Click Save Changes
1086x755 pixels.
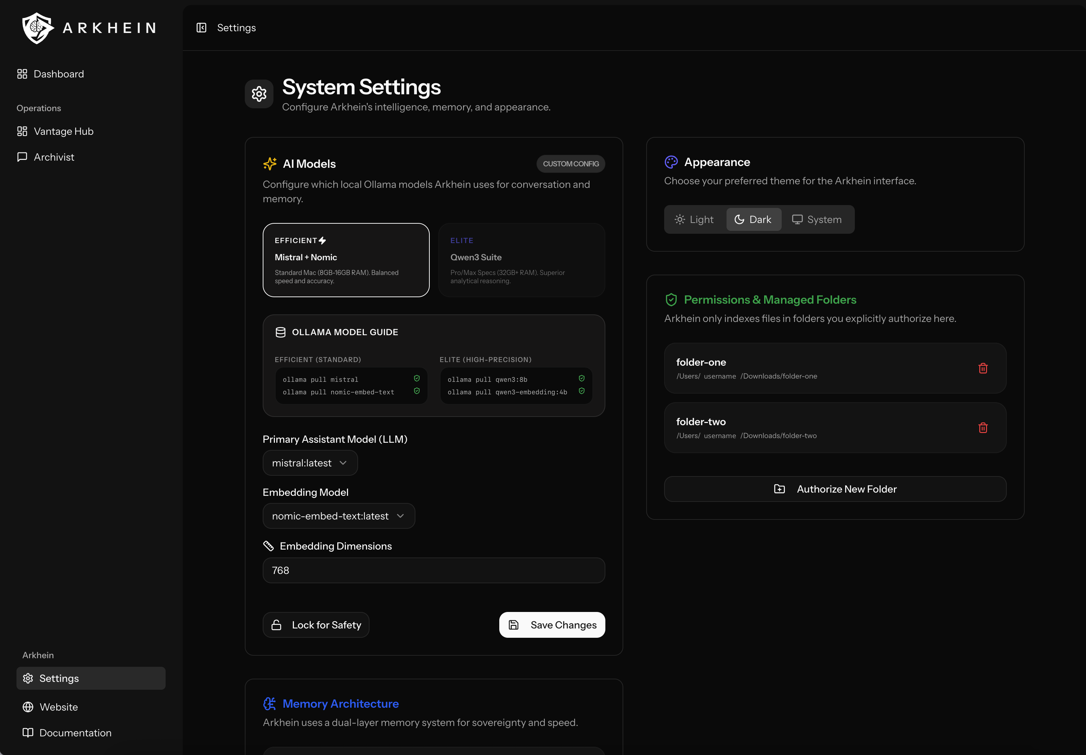point(552,625)
